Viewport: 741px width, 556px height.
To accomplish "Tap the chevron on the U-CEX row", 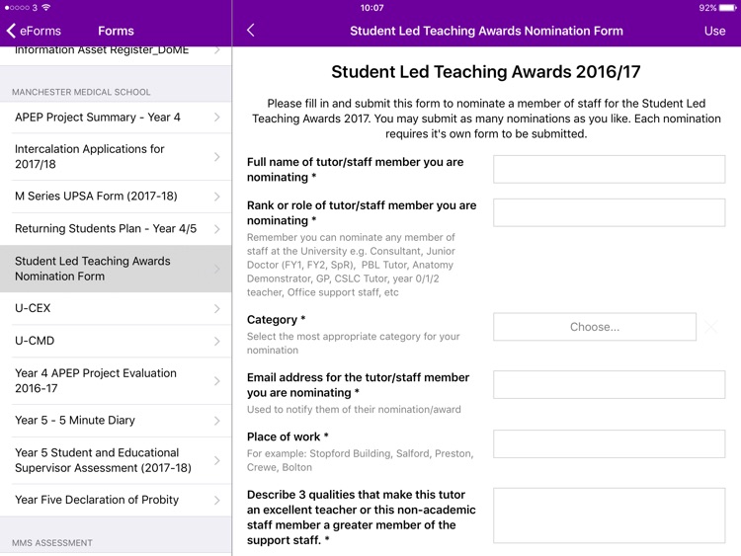I will [x=217, y=308].
